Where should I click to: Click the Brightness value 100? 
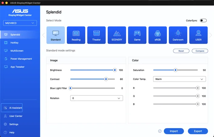click(121, 70)
